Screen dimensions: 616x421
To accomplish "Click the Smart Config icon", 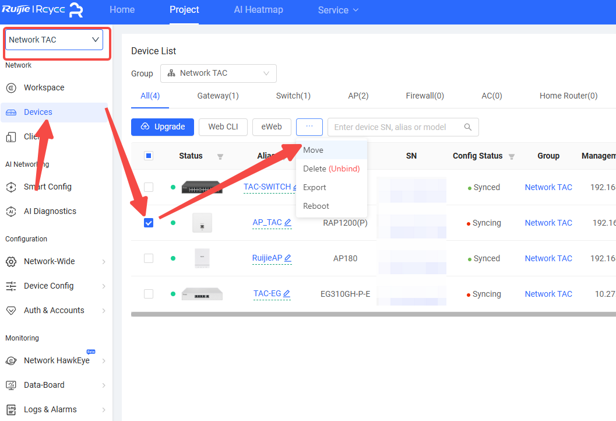I will click(12, 187).
